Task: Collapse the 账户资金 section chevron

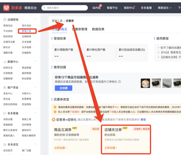Action: pos(35,87)
